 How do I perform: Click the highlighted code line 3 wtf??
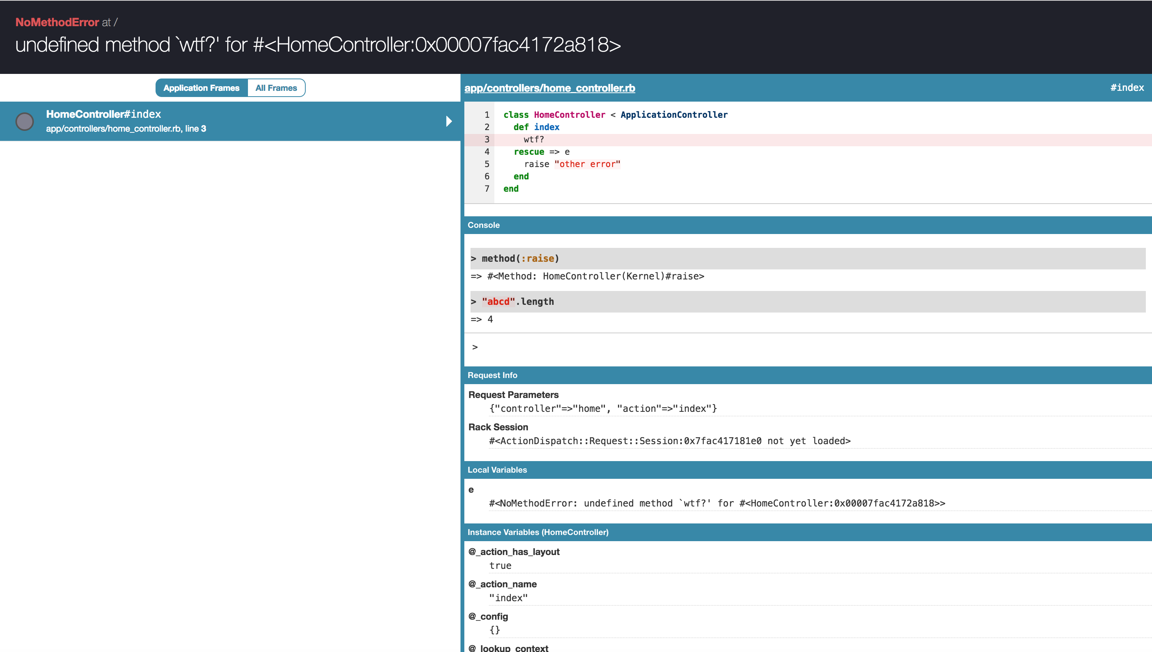(x=808, y=139)
